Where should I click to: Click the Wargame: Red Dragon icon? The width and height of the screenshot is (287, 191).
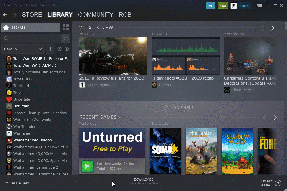click(x=9, y=140)
